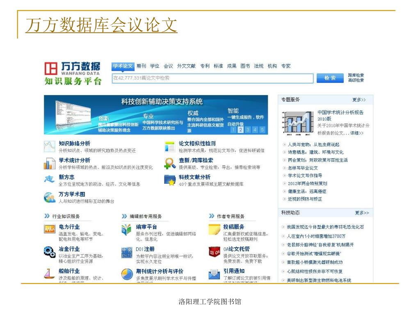Switch to the 期刊 tab
This screenshot has width=420, height=315.
click(141, 66)
